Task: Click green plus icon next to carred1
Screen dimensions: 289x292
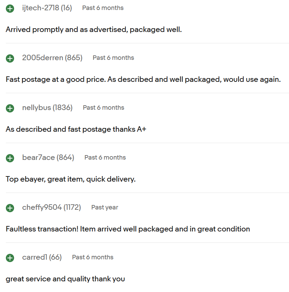Action: click(10, 258)
